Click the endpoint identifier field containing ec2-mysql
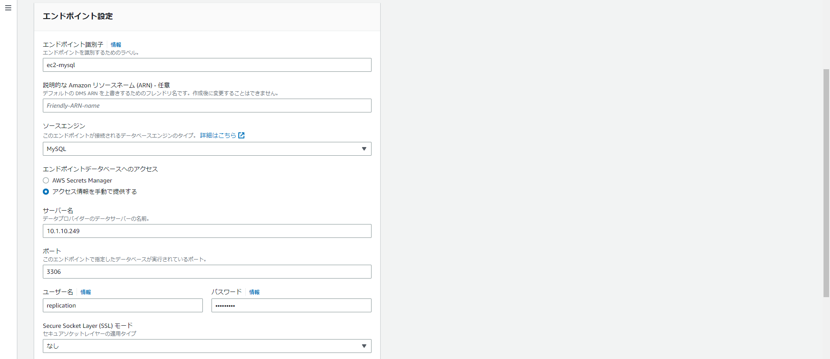830x359 pixels. click(x=207, y=65)
